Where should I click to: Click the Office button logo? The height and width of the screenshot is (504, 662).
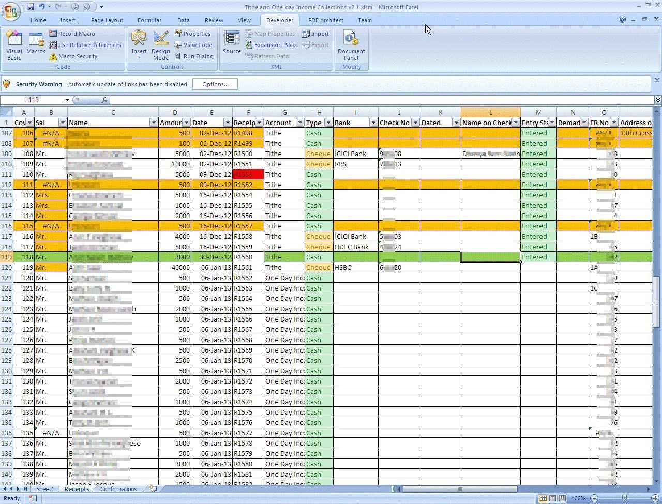[11, 10]
